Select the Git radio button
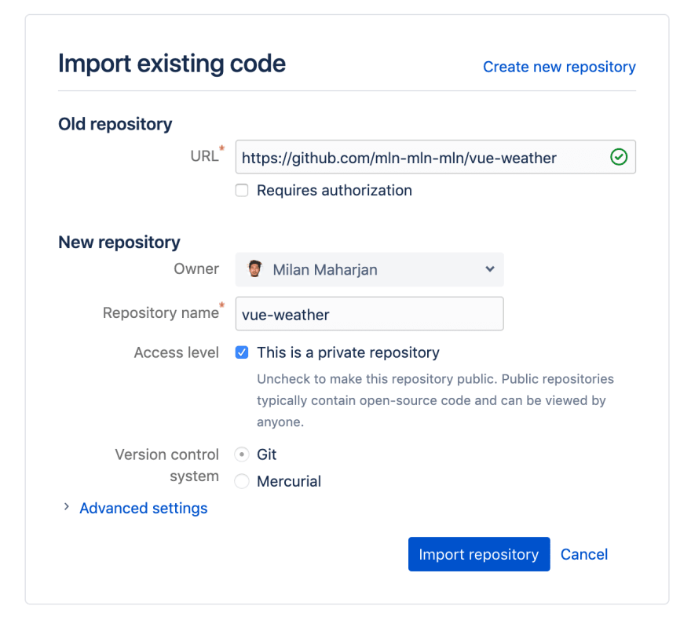The width and height of the screenshot is (691, 624). 242,454
